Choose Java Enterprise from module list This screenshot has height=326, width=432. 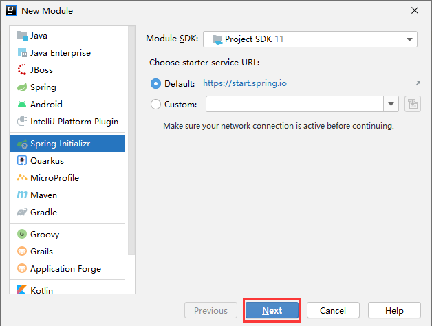60,52
